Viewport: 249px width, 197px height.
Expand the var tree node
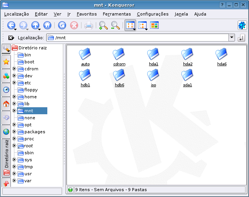[14, 181]
